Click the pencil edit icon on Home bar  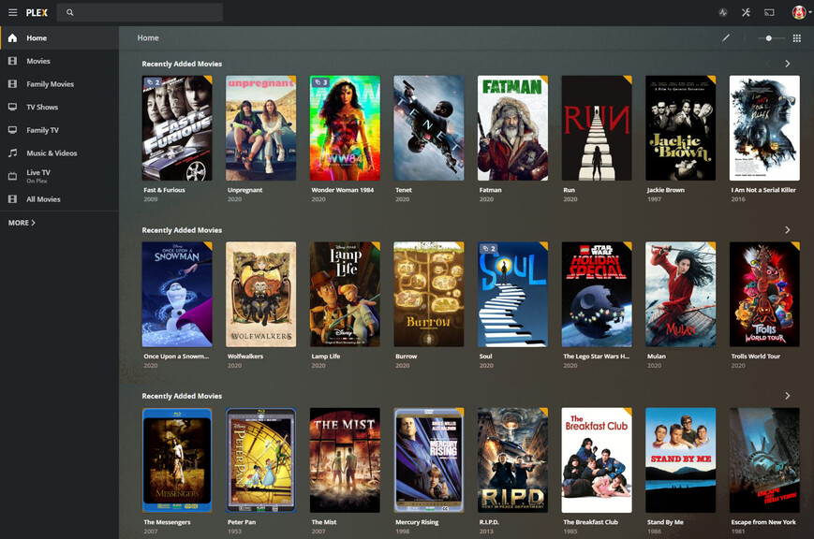coord(726,37)
